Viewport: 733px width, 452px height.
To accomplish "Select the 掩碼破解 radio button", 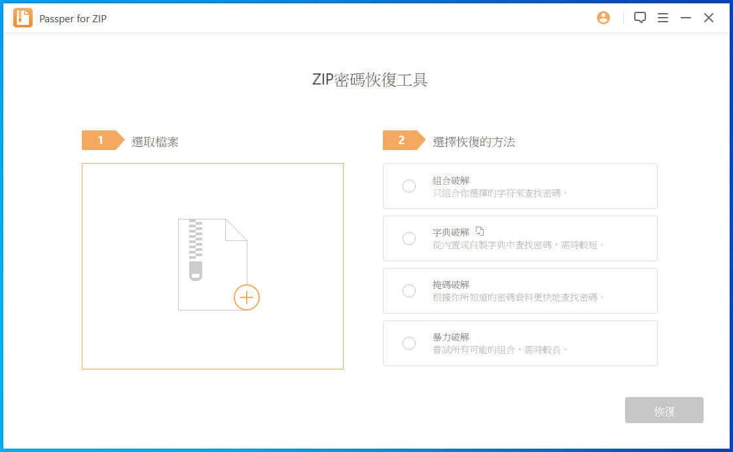I will (408, 291).
